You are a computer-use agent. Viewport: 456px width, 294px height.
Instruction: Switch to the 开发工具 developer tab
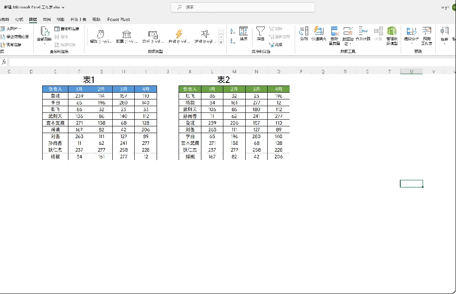click(78, 19)
